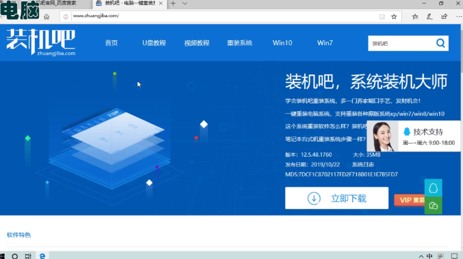This screenshot has height=259, width=463.
Task: Click the 系统日志 link
Action: (x=363, y=164)
